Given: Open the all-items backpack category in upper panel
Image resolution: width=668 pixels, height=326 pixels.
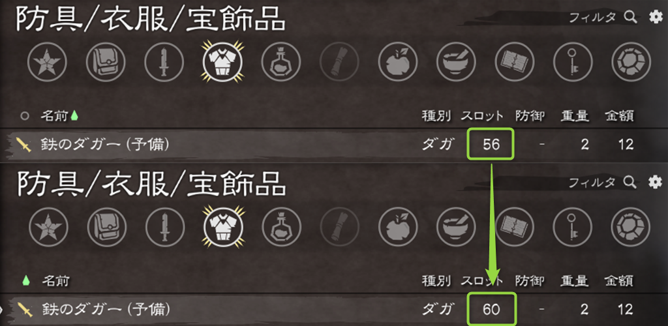Looking at the screenshot, I should click(106, 62).
